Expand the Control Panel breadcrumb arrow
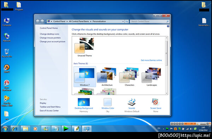Image resolution: width=212 pixels, height=139 pixels. 67,21
